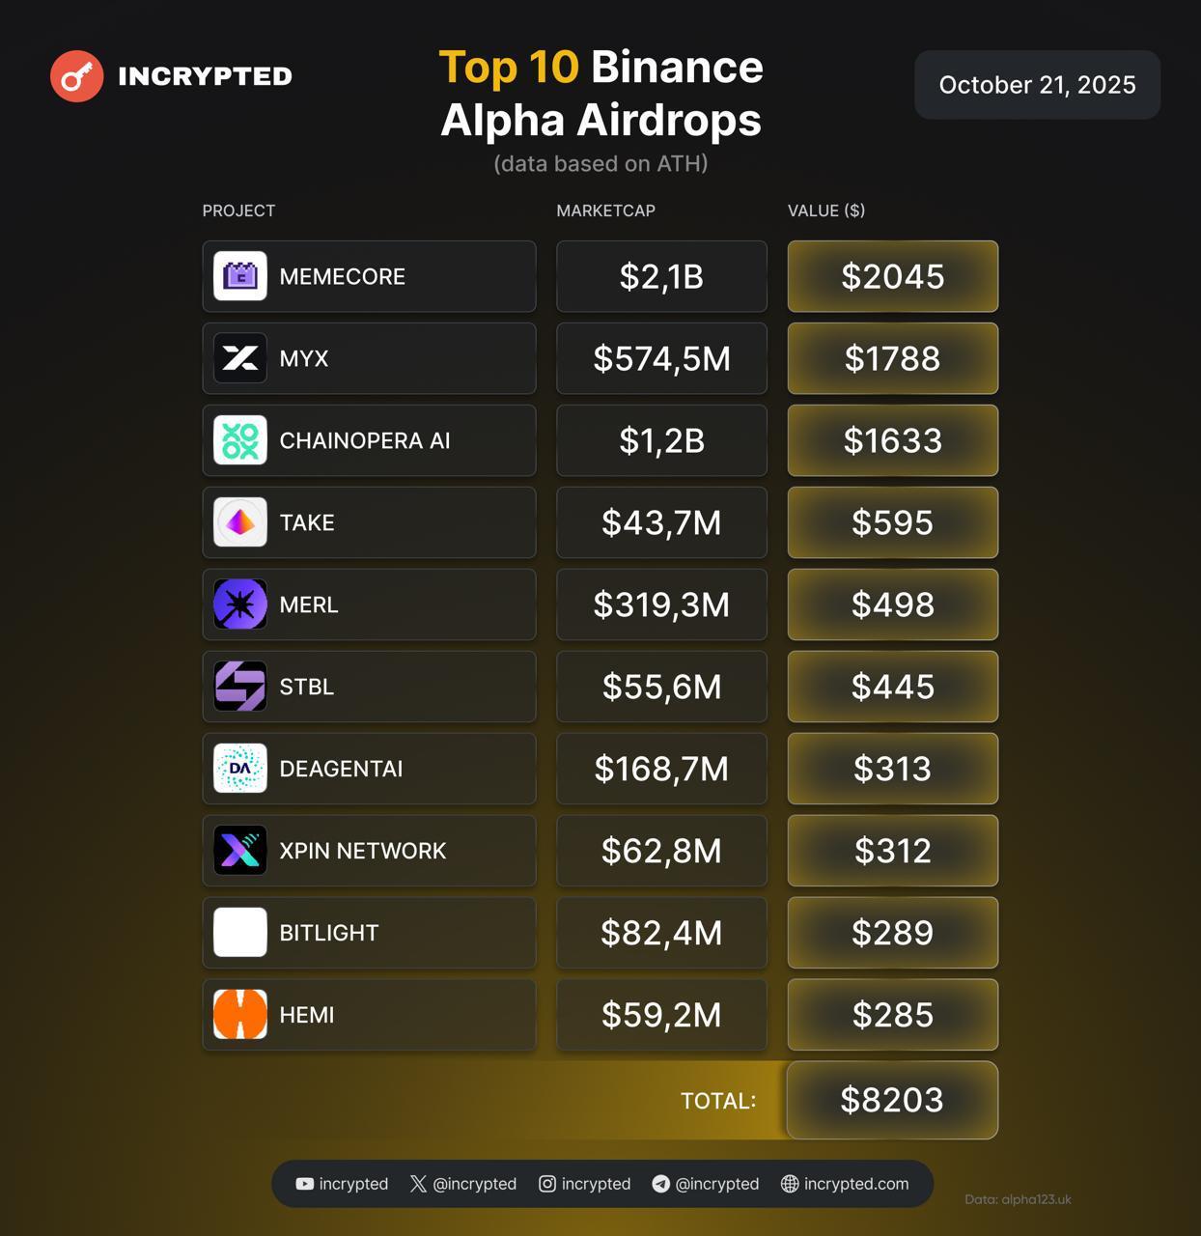
Task: Click the MARKETCAP column header
Action: [x=605, y=211]
